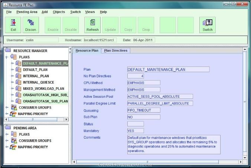Expand the MIXED_WORKLOAD_PLAN tree node
251x168 pixels.
pos(12,88)
